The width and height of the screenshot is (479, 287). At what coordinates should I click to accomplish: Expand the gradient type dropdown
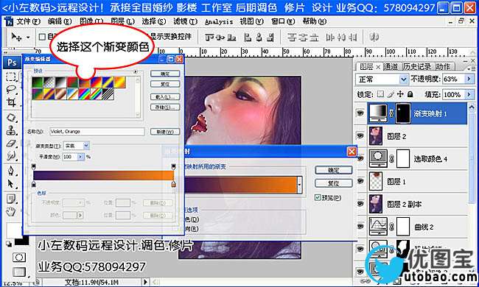86,146
